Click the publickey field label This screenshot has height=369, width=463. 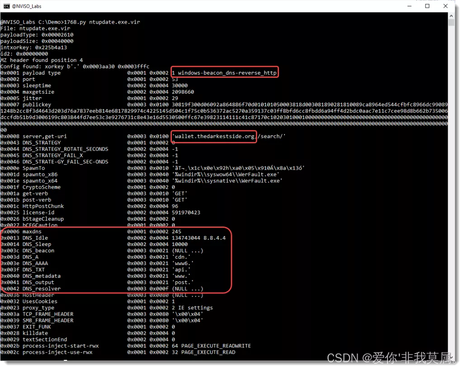tap(37, 105)
